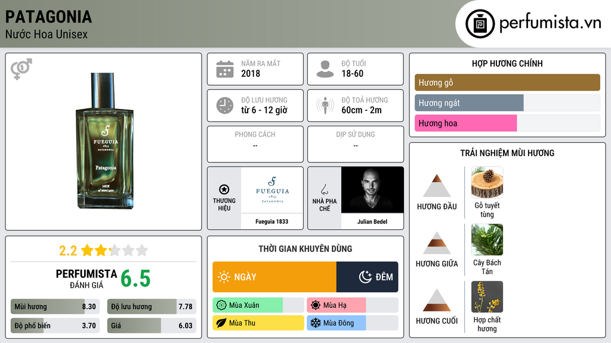This screenshot has width=611, height=343.
Task: Click the Dịp sử dụng empty card
Action: 356,144
